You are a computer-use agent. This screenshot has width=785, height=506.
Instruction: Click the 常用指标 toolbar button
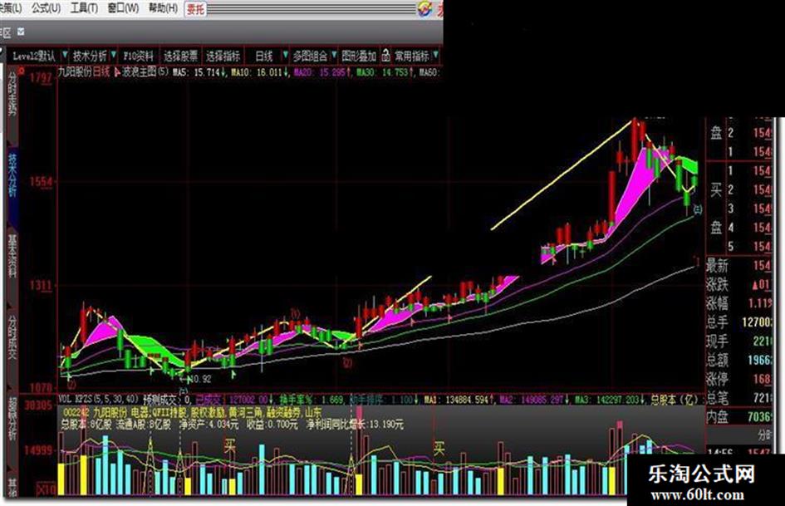pos(412,56)
